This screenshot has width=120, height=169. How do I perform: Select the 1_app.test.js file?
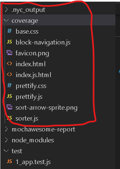33,162
